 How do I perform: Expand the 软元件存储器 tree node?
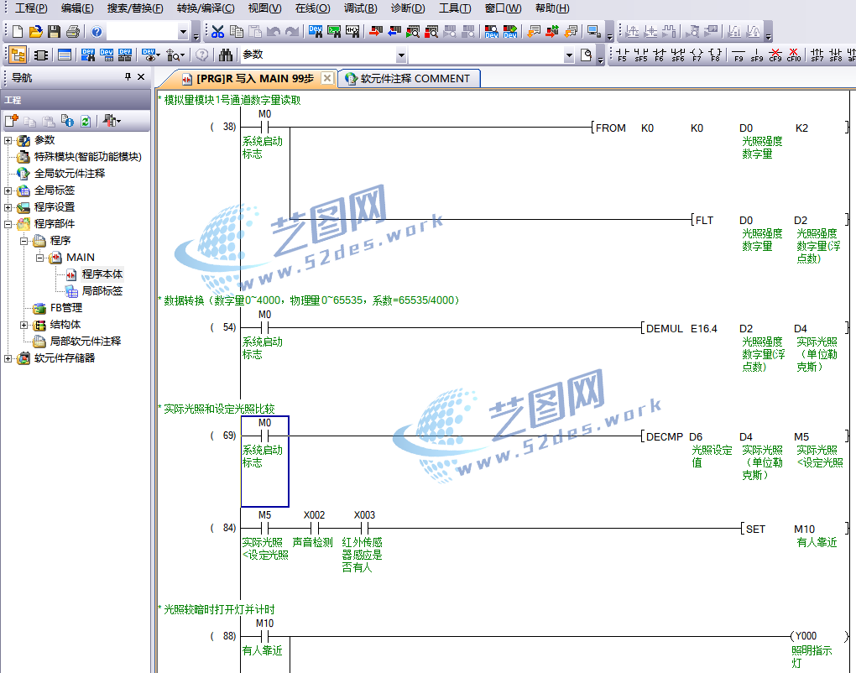[x=8, y=358]
